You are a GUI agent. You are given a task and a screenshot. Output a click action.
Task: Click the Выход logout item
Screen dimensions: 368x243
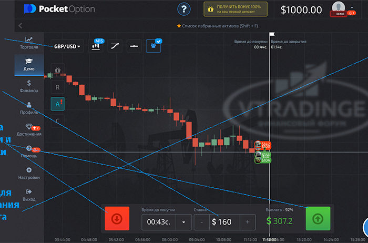click(x=29, y=195)
